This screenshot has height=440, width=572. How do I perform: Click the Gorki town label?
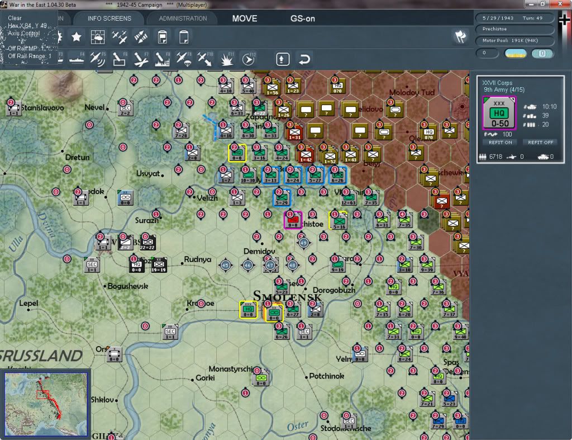205,378
